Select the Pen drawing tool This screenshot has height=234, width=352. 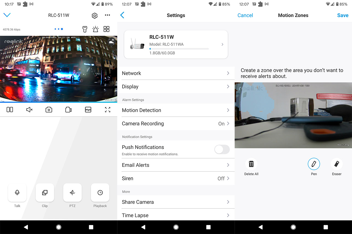point(314,164)
